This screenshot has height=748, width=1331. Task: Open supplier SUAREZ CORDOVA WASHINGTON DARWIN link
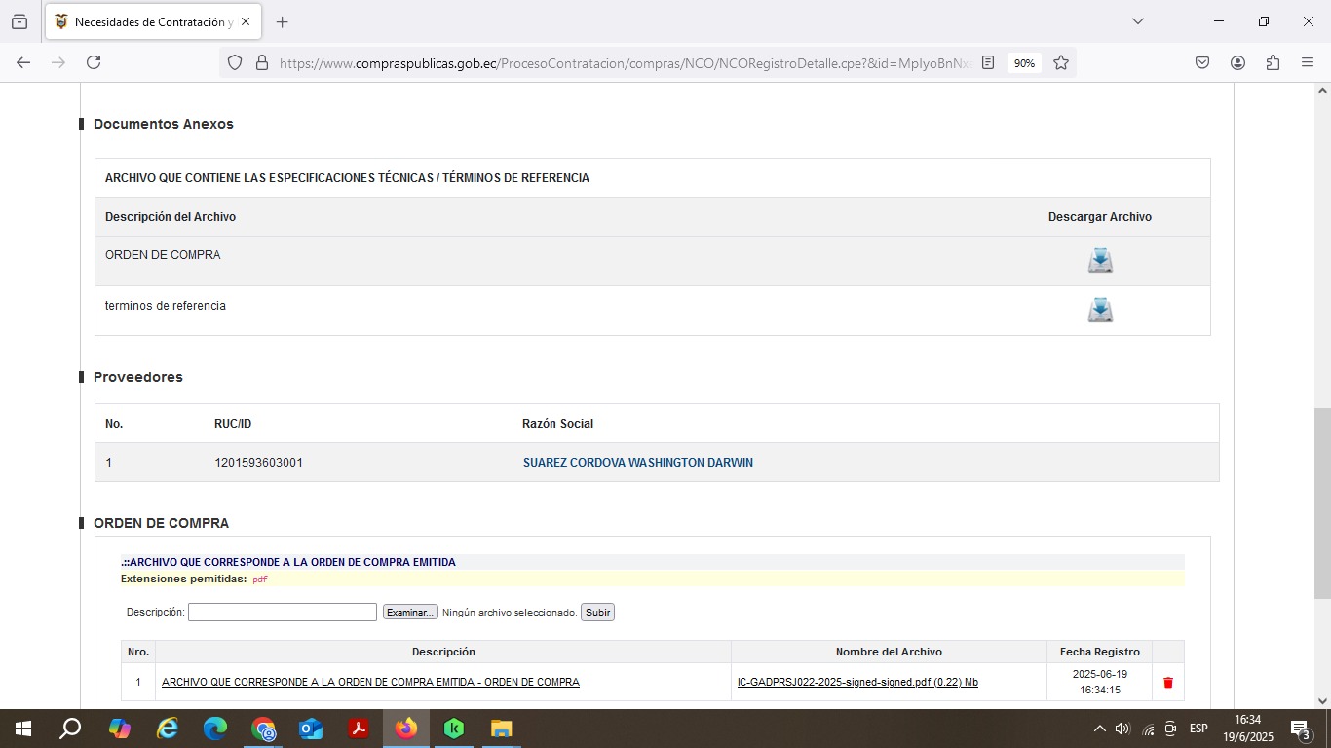click(637, 463)
